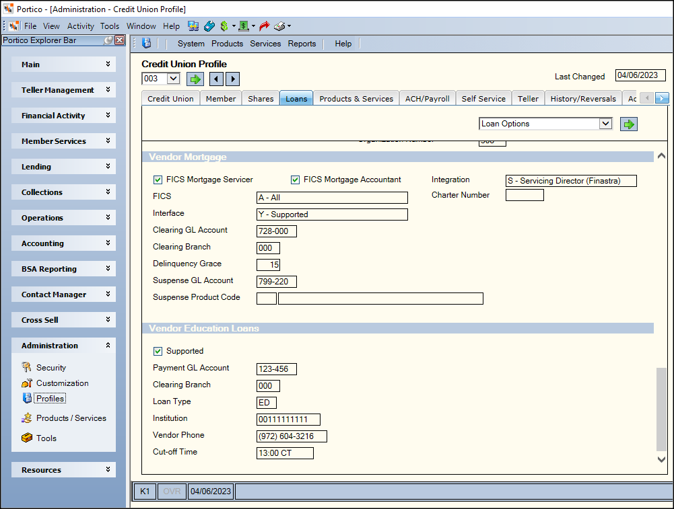This screenshot has height=509, width=674.
Task: Click the Tools toolbox icon in sidebar
Action: 27,438
